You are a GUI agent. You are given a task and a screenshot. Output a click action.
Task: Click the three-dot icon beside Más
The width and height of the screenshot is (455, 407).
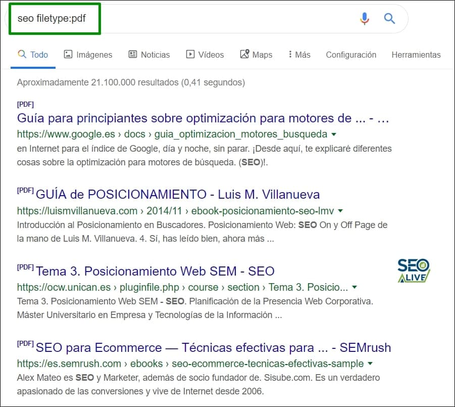[x=290, y=54]
